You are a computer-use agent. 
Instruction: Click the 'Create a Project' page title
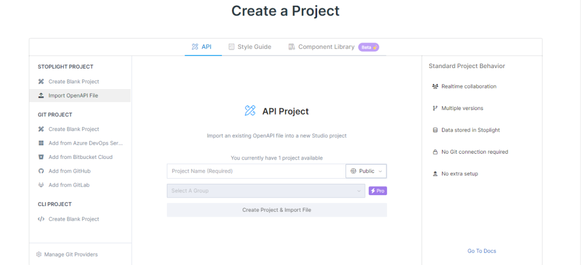tap(285, 11)
